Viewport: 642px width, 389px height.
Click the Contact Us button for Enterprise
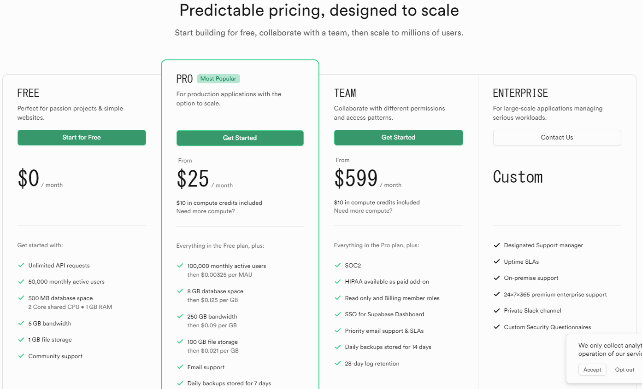(x=557, y=138)
